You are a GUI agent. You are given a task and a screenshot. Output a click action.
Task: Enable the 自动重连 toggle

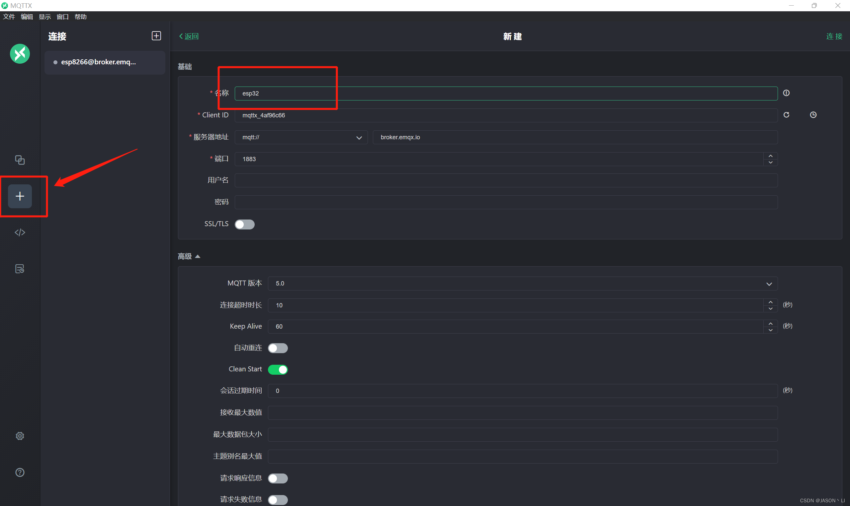click(x=278, y=348)
